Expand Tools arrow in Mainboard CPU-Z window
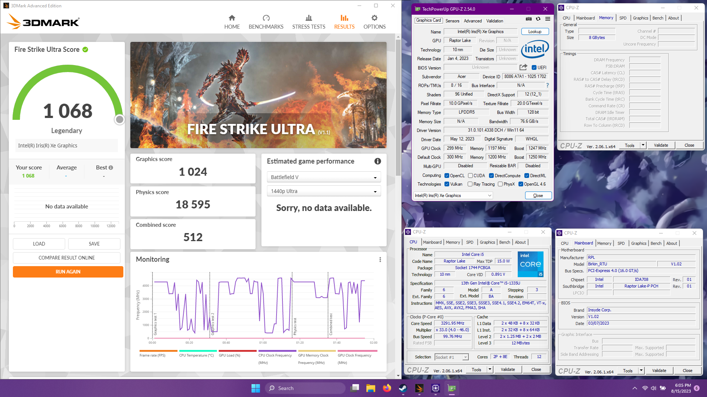Screen dimensions: 707x397 click(x=641, y=371)
